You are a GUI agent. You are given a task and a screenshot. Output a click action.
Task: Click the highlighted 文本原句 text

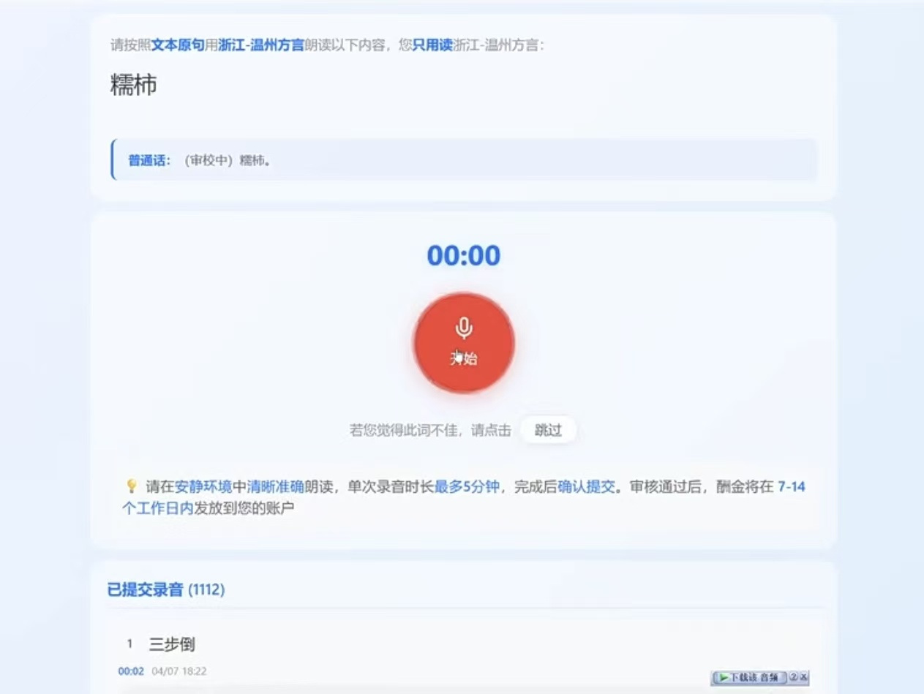tap(178, 45)
